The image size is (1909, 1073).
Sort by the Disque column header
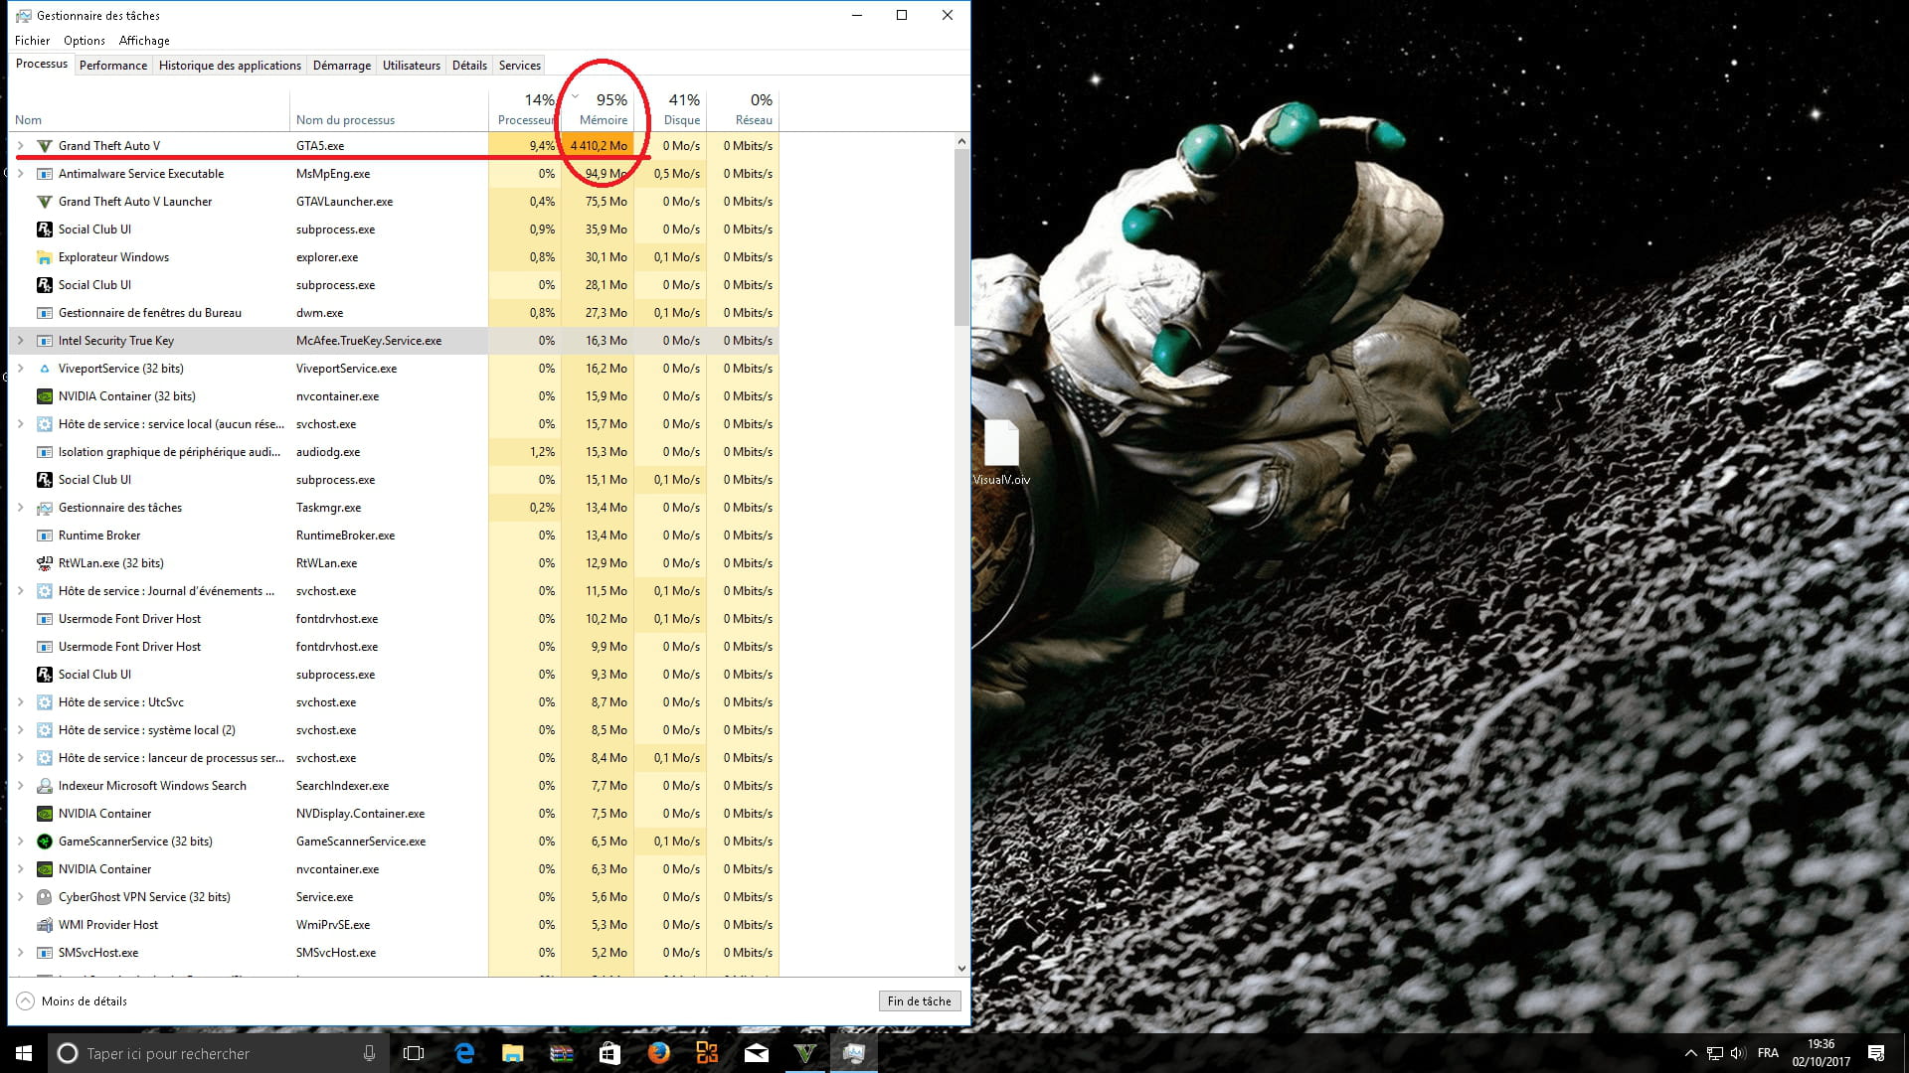pos(670,110)
